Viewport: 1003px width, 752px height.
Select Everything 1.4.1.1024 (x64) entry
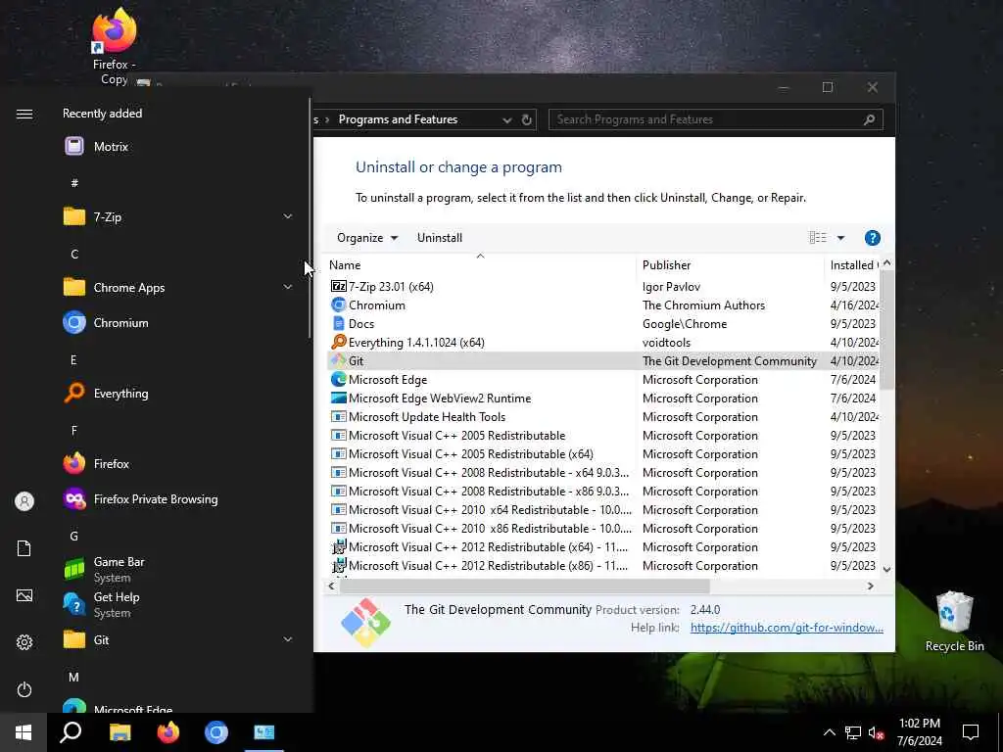pyautogui.click(x=602, y=342)
